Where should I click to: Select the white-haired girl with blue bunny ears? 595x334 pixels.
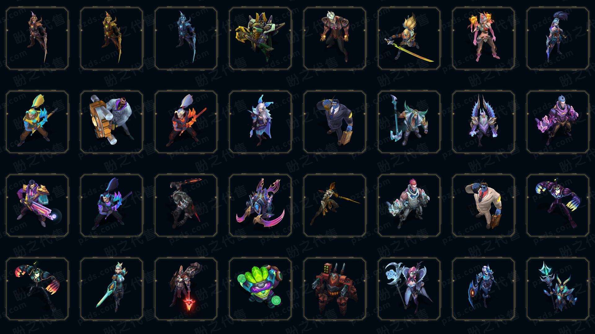260,122
